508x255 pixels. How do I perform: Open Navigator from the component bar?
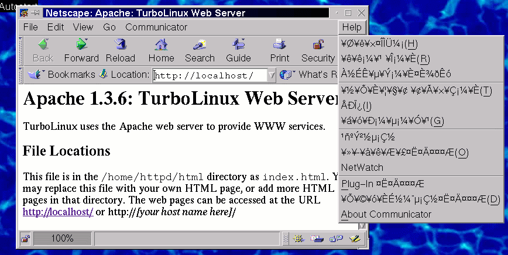pos(298,239)
